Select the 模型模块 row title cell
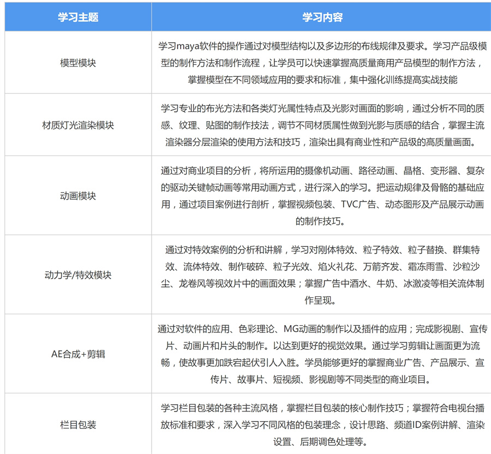This screenshot has width=491, height=454. (77, 62)
